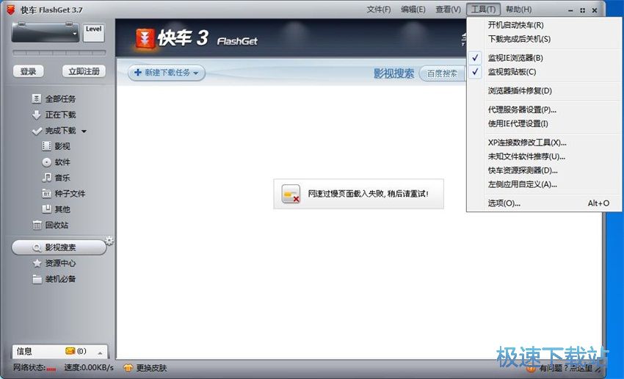Image resolution: width=624 pixels, height=379 pixels.
Task: Open the 装机必备 folder icon
Action: pos(37,279)
